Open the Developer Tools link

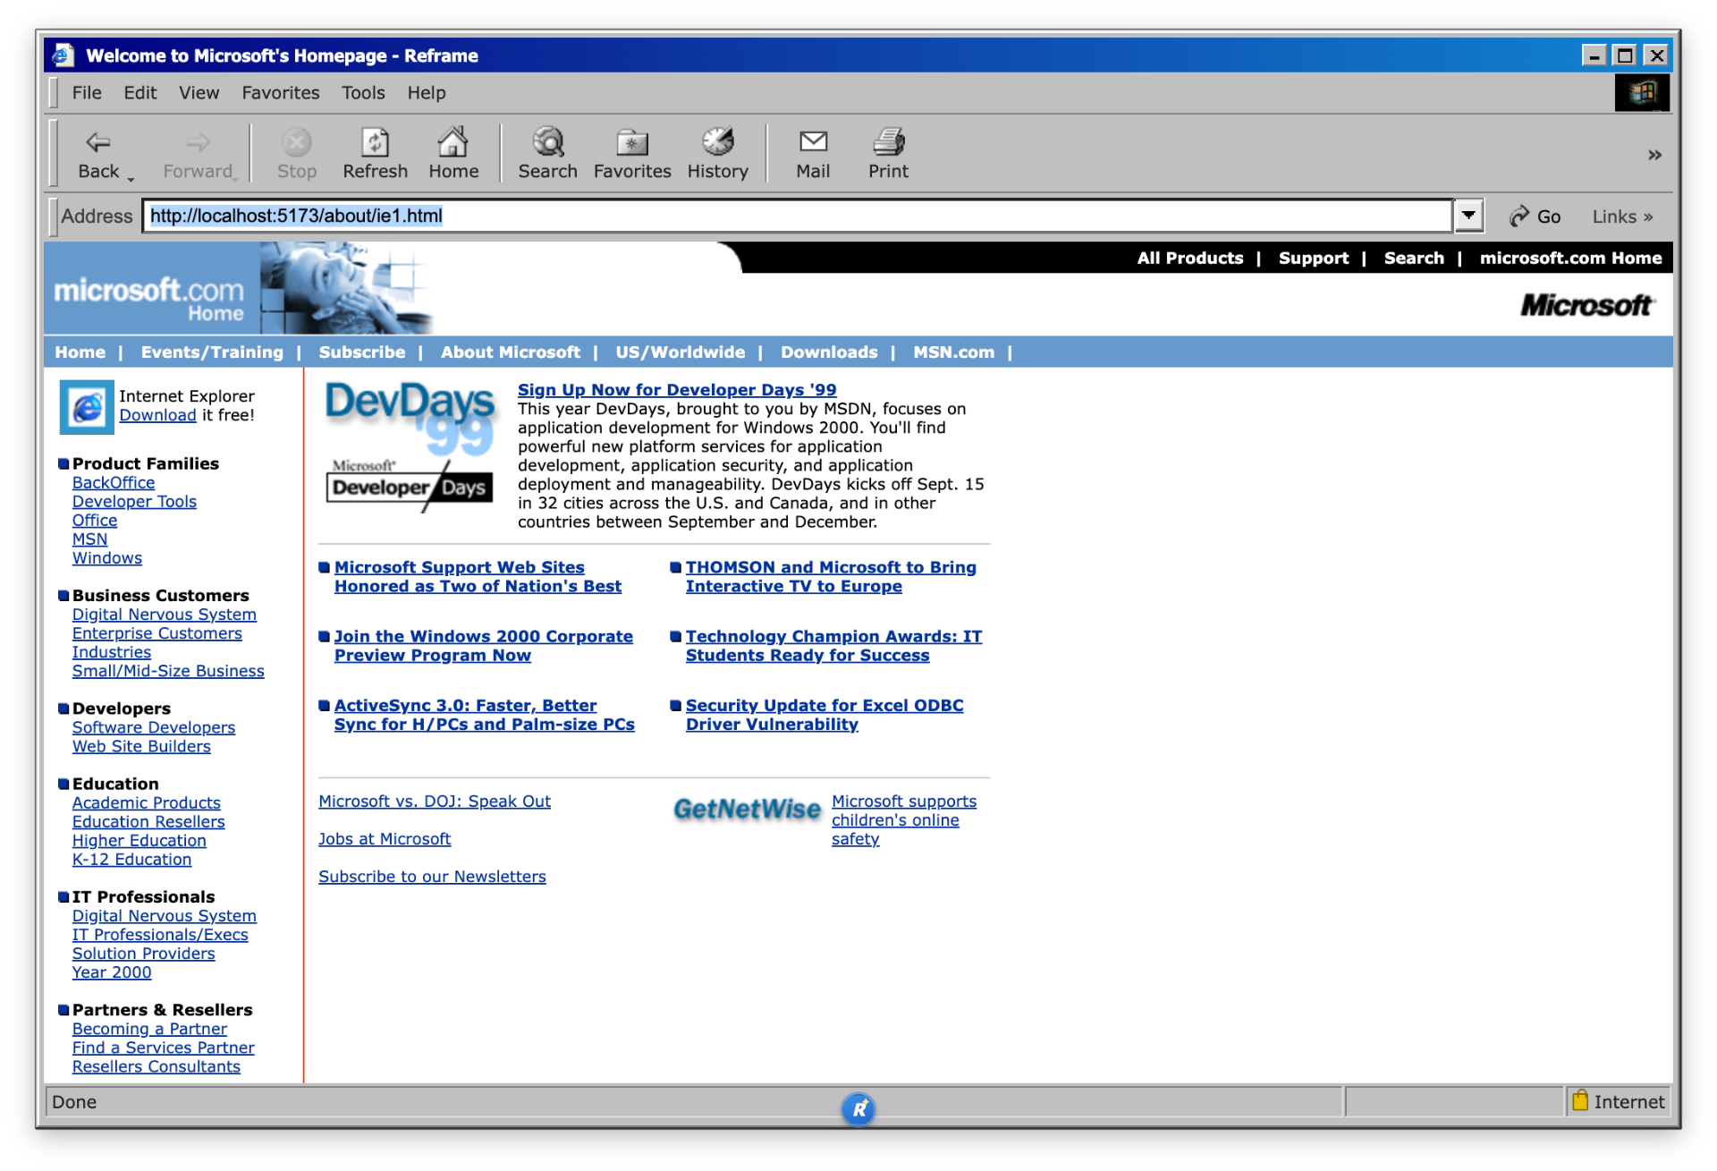[x=134, y=502]
